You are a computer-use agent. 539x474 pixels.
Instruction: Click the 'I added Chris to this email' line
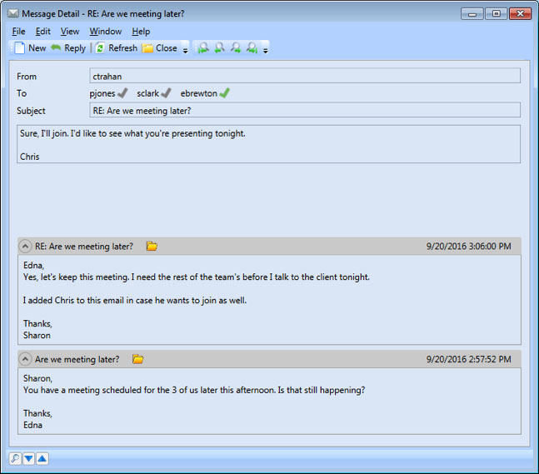coord(135,300)
